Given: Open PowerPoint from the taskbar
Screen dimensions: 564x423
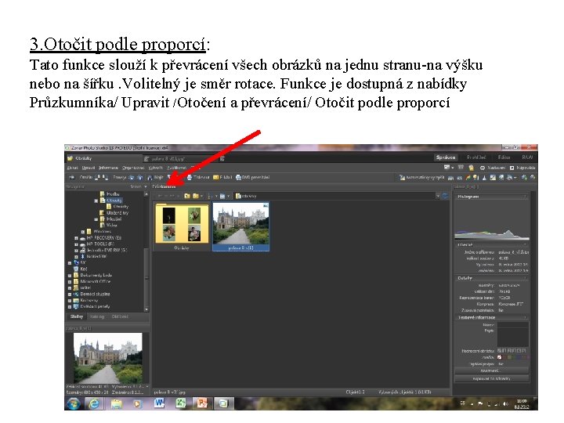Looking at the screenshot, I should point(201,403).
